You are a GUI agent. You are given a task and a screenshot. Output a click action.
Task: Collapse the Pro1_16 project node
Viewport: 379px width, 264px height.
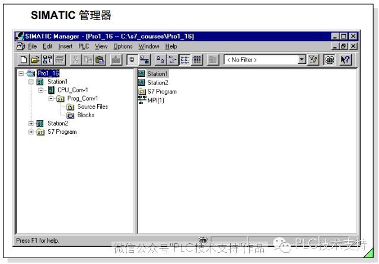point(21,73)
